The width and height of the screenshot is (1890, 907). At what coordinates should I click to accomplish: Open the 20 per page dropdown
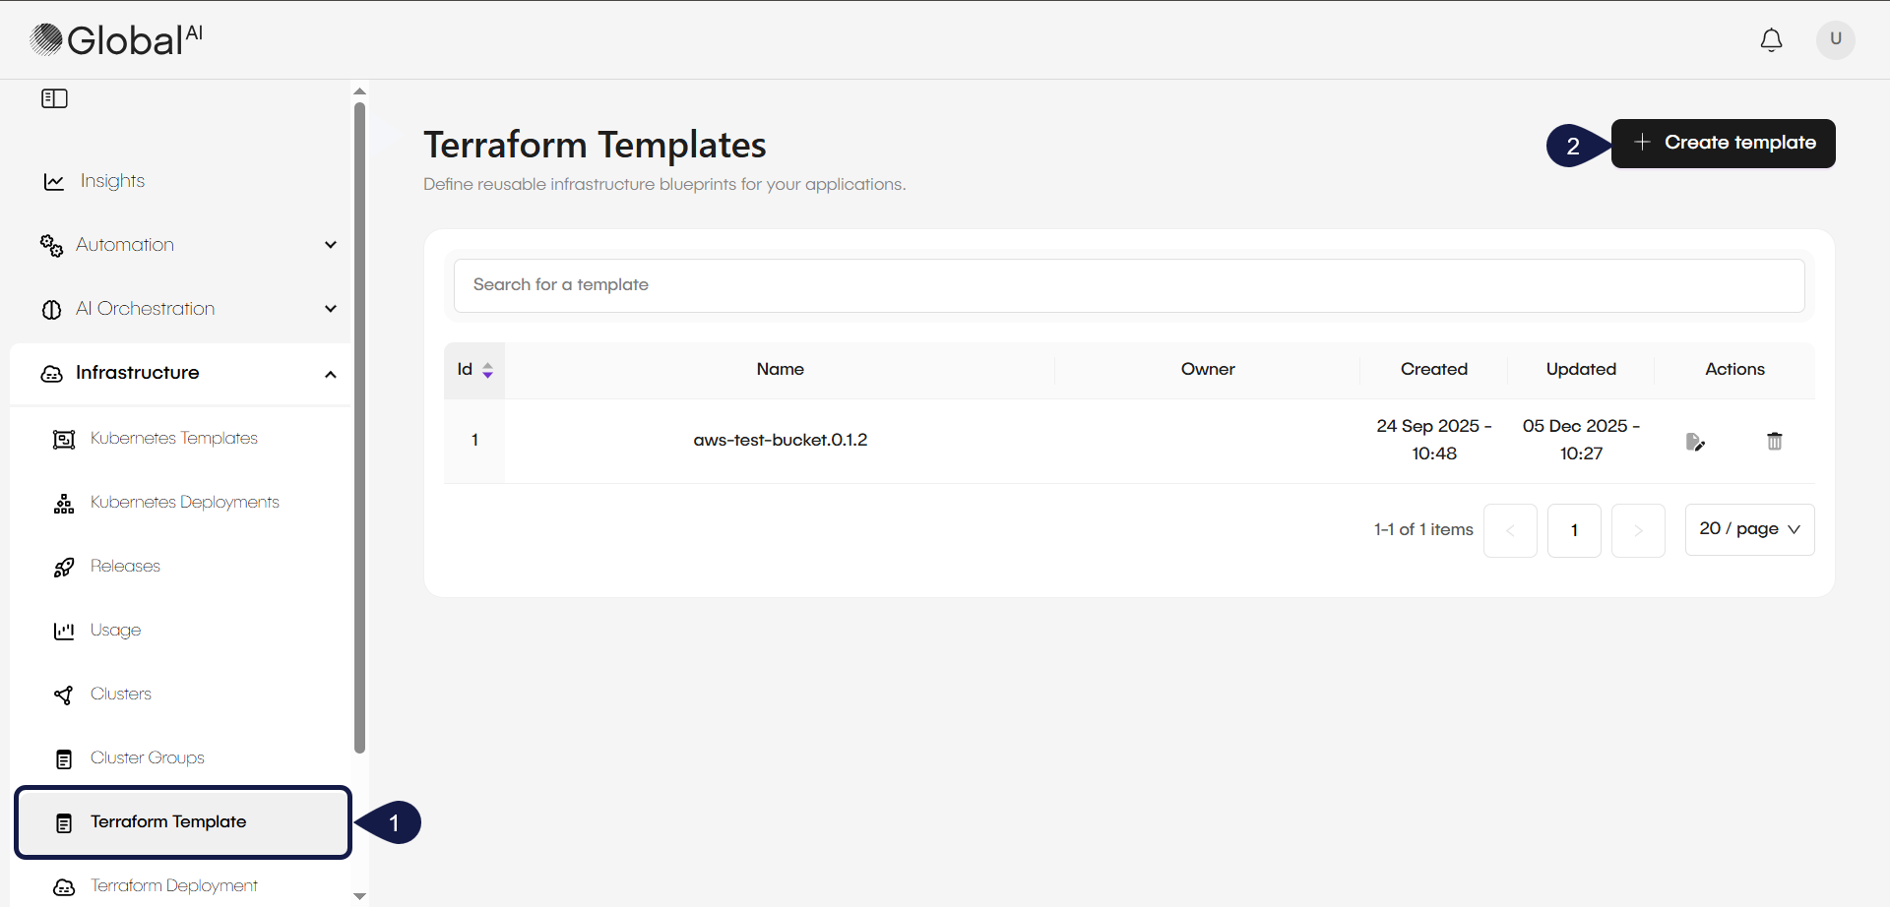pyautogui.click(x=1749, y=529)
